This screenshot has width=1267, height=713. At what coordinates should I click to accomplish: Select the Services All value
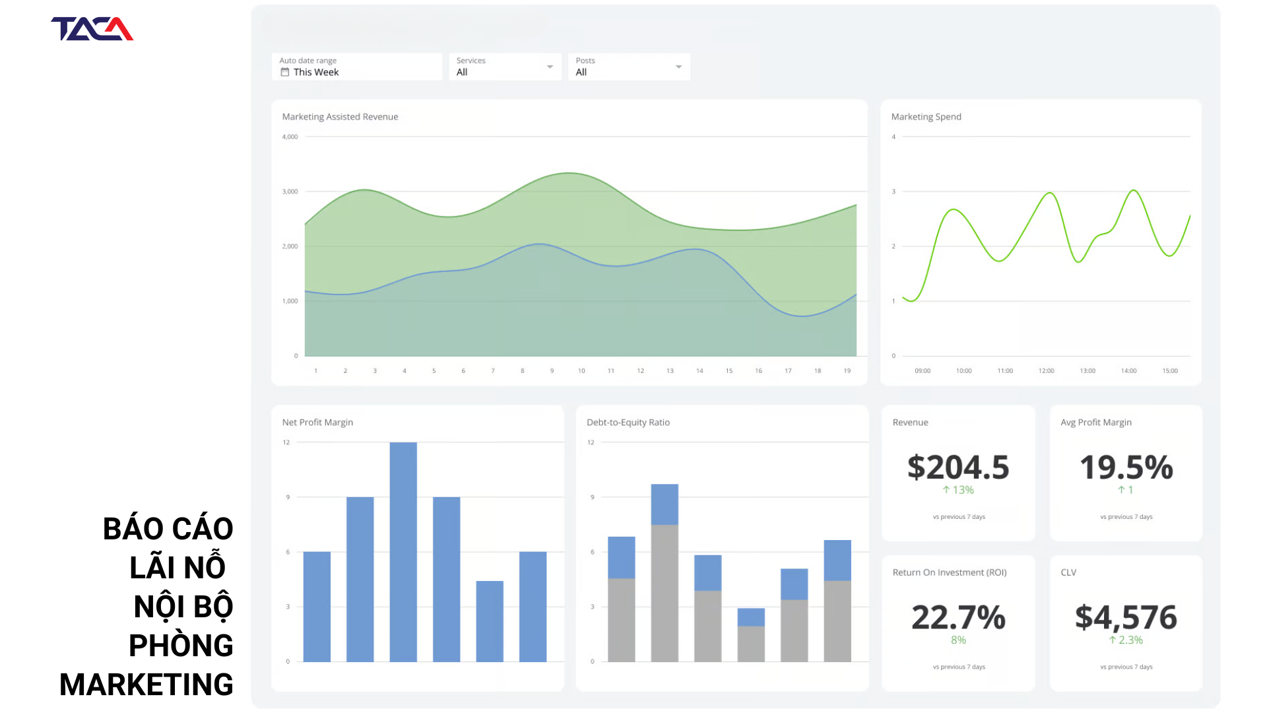462,72
